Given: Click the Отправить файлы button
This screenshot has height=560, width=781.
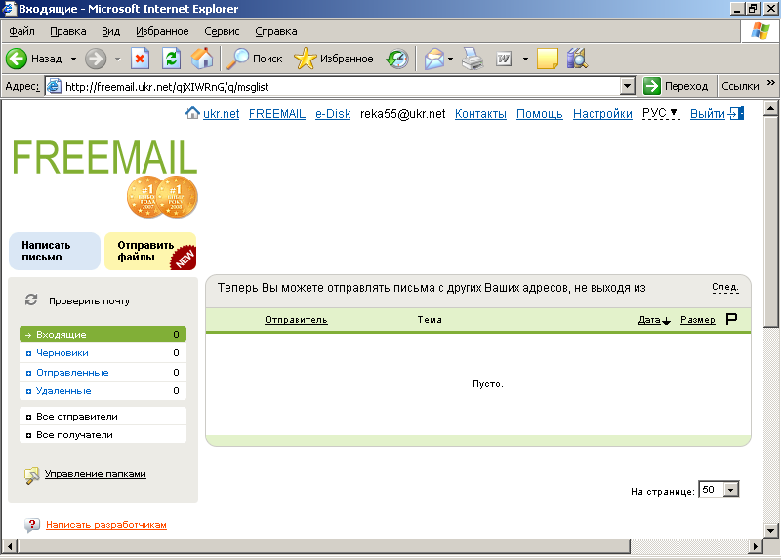Looking at the screenshot, I should 150,252.
